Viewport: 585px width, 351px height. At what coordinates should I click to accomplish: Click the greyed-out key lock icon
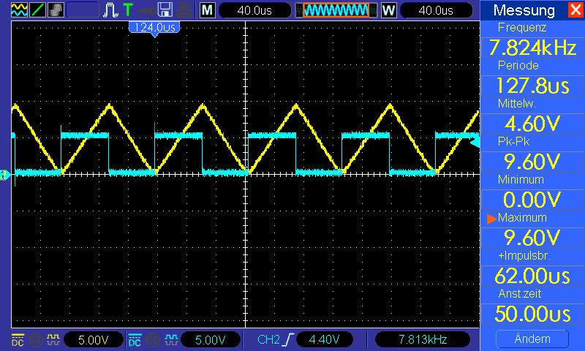(147, 10)
